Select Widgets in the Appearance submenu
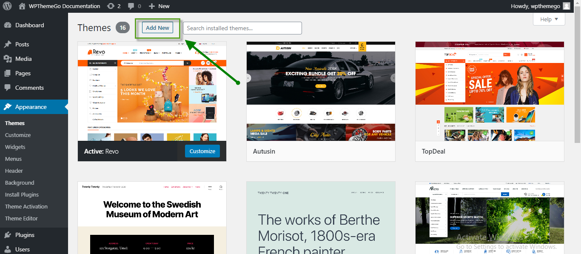Image resolution: width=581 pixels, height=254 pixels. 15,147
